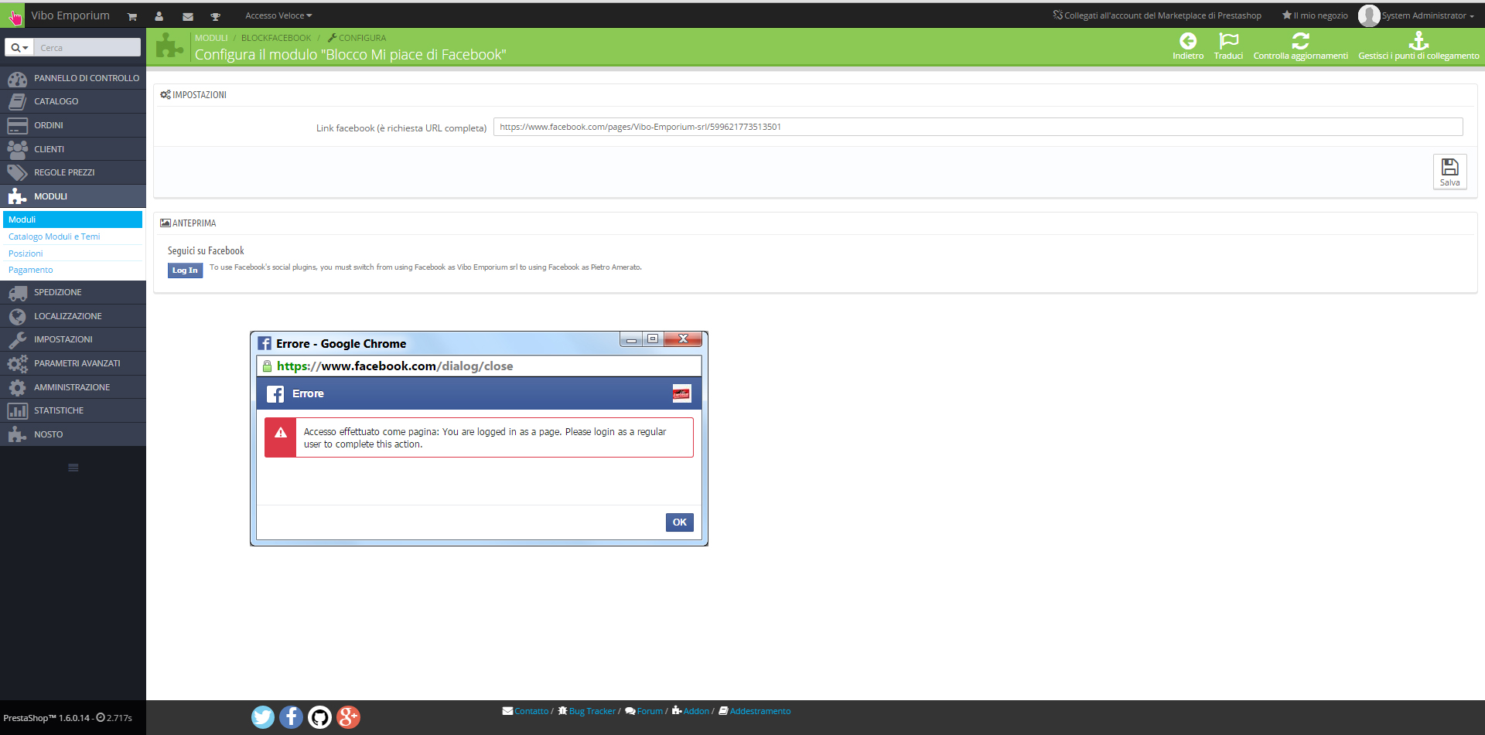Click OK in the Errore dialog
The image size is (1485, 735).
click(x=679, y=522)
